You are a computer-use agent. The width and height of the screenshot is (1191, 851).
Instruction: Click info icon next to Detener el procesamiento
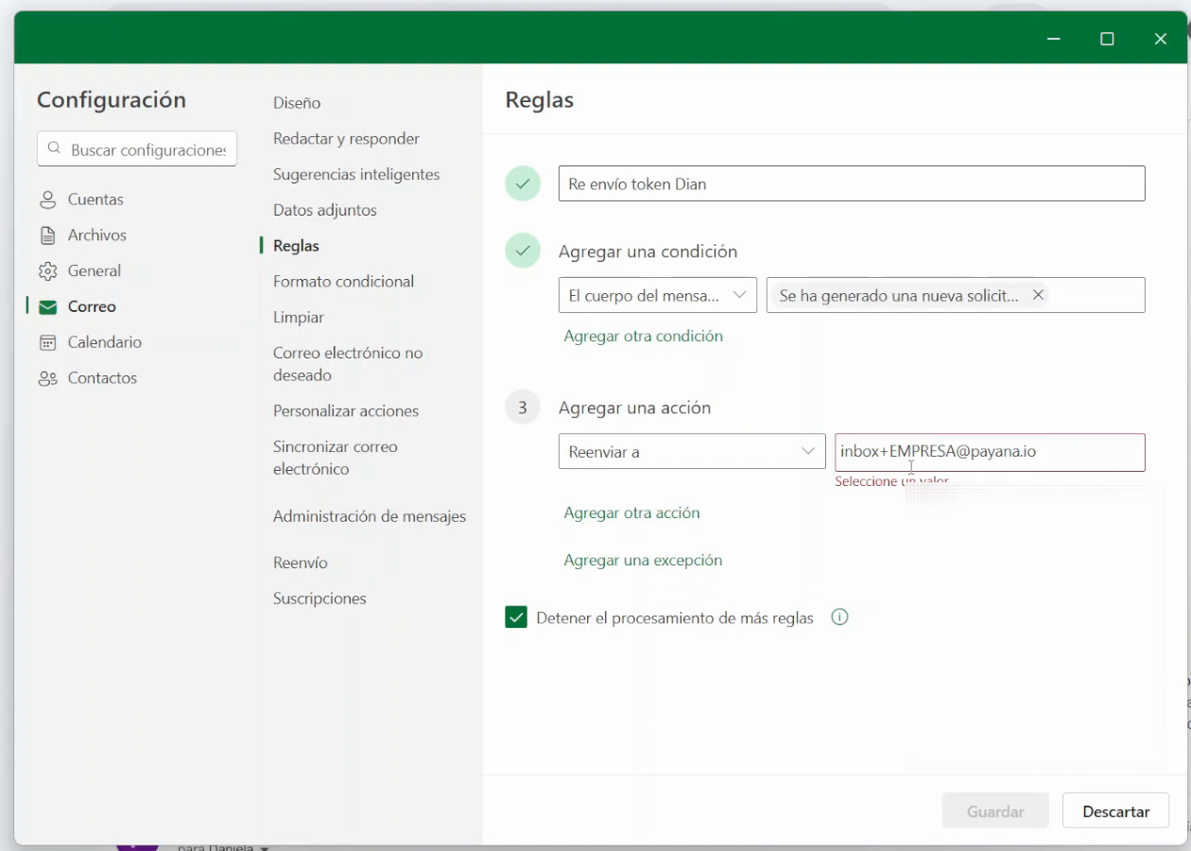839,617
